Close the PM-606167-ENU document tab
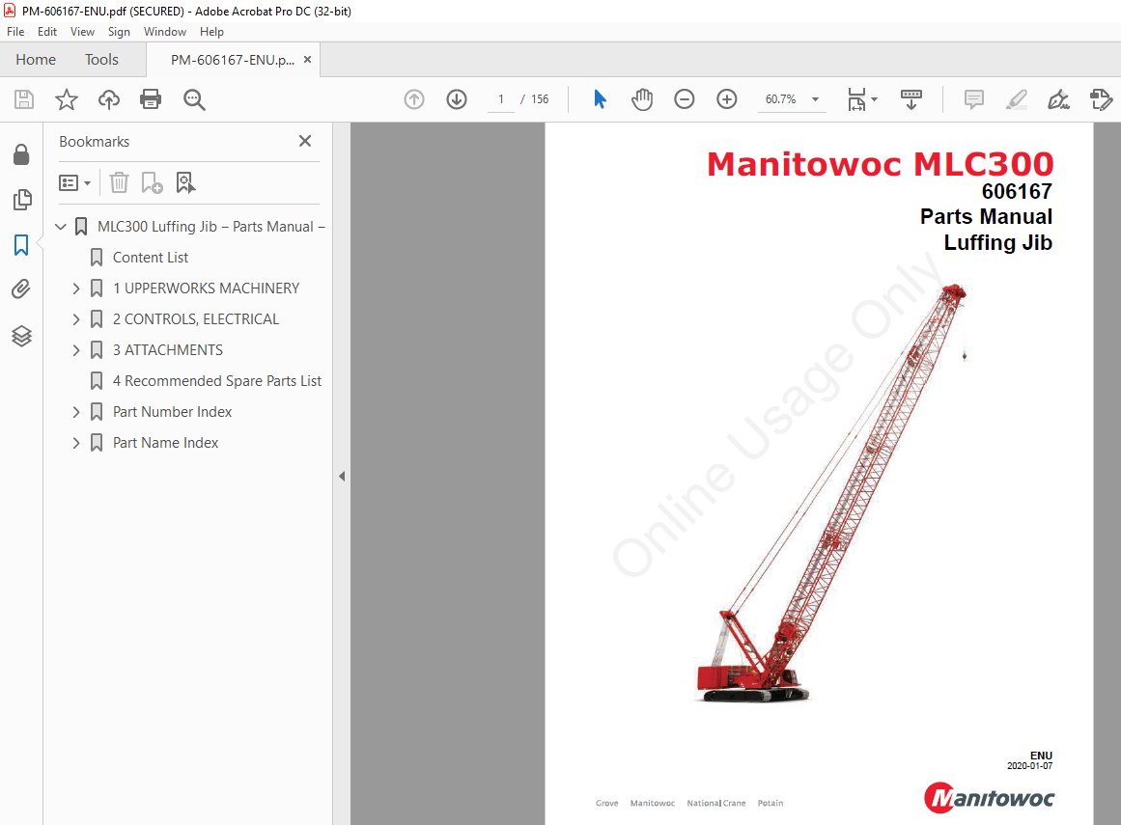The image size is (1121, 825). coord(307,59)
